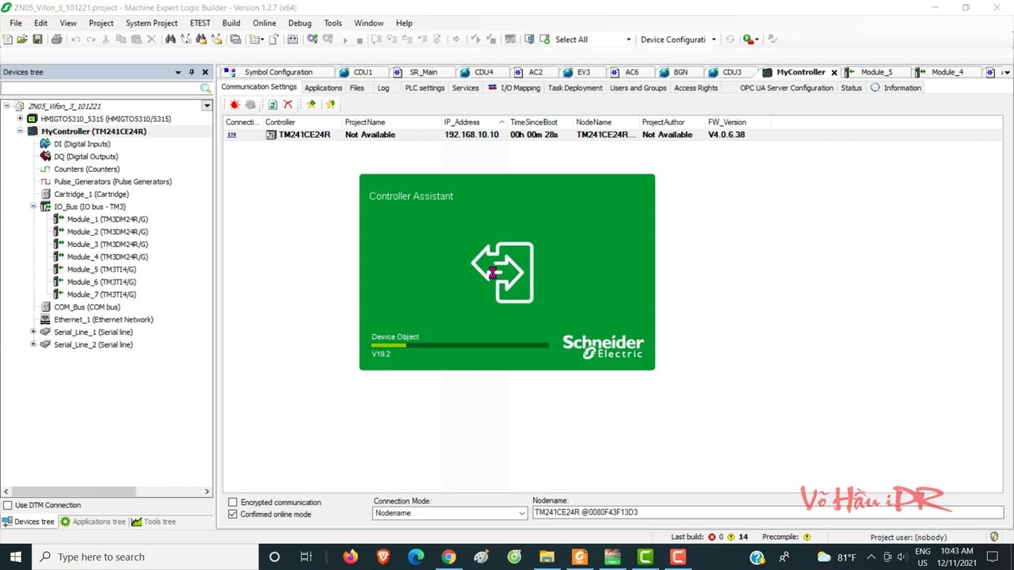Click the Nodename text field
The image size is (1014, 570).
coord(768,512)
